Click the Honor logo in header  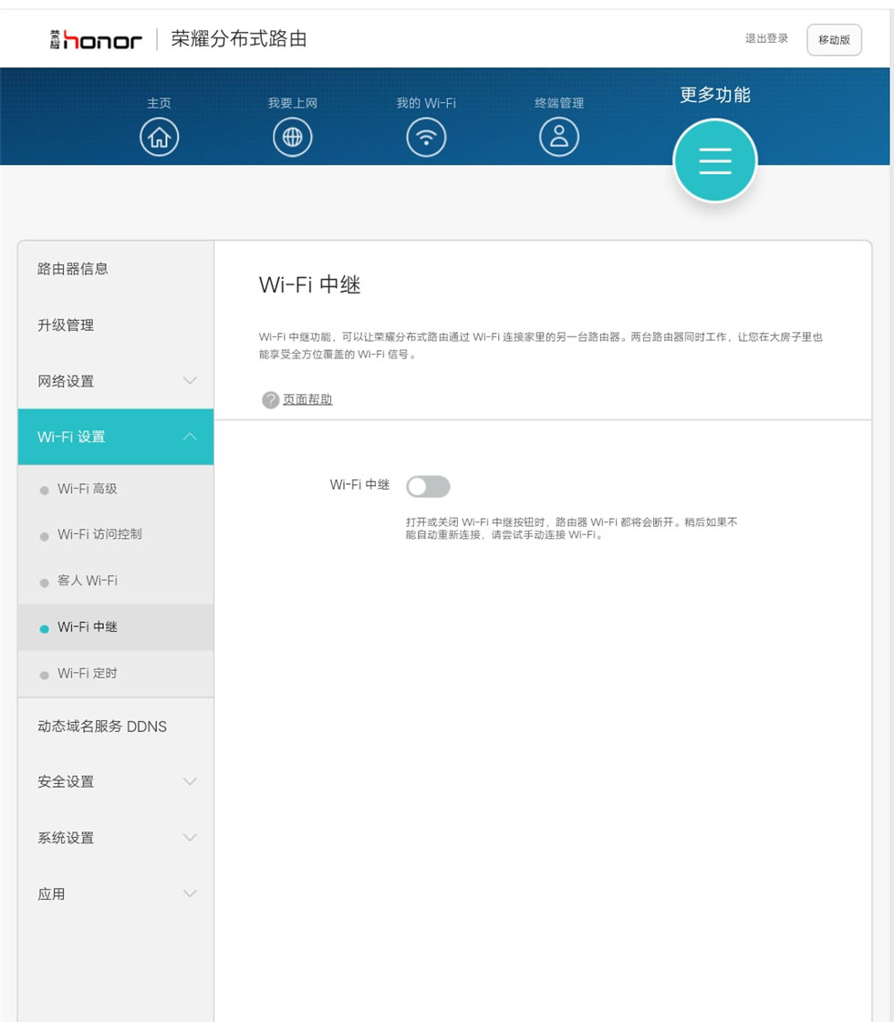[96, 39]
